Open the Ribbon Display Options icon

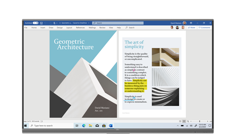(191, 23)
